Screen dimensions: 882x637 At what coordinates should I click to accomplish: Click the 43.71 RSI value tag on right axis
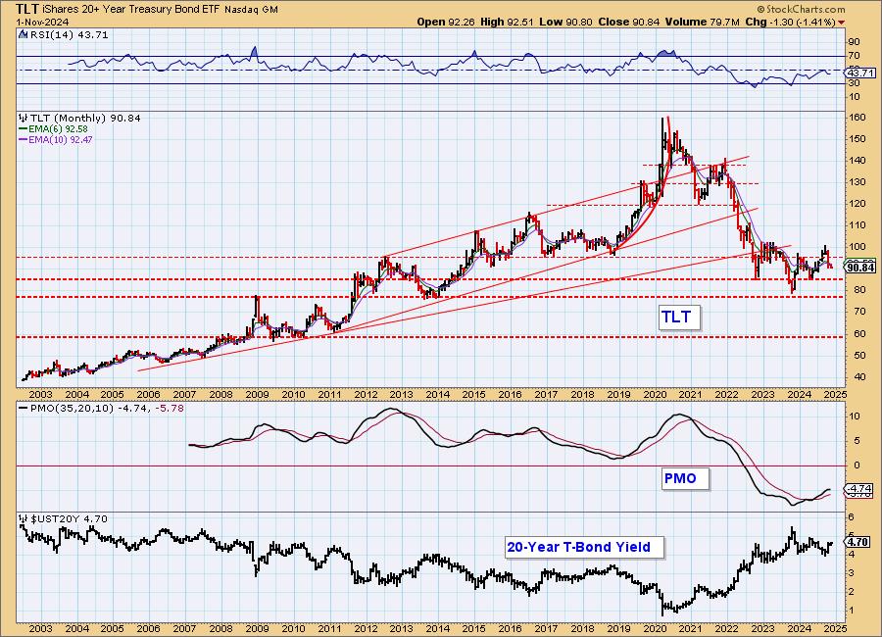(860, 73)
